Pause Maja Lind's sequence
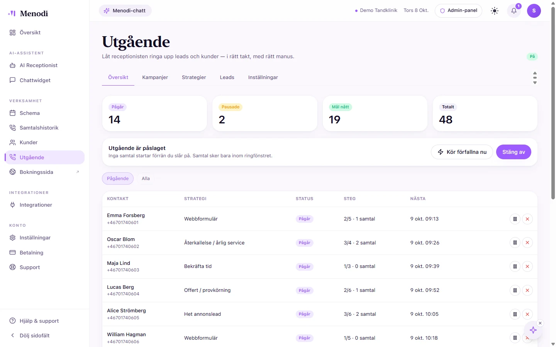Image resolution: width=556 pixels, height=347 pixels. pos(515,266)
